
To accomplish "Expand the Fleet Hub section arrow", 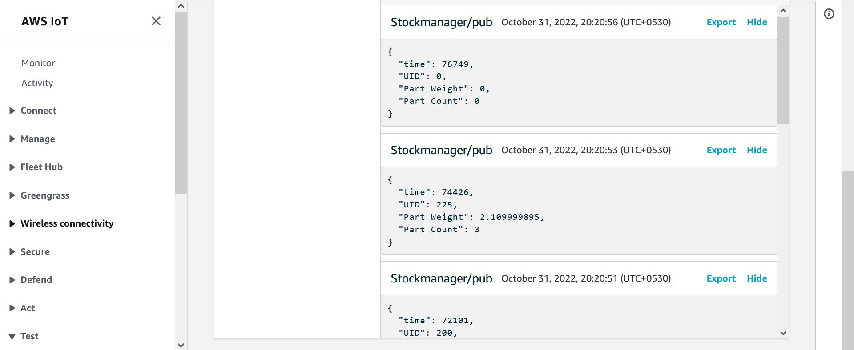I will pos(12,167).
